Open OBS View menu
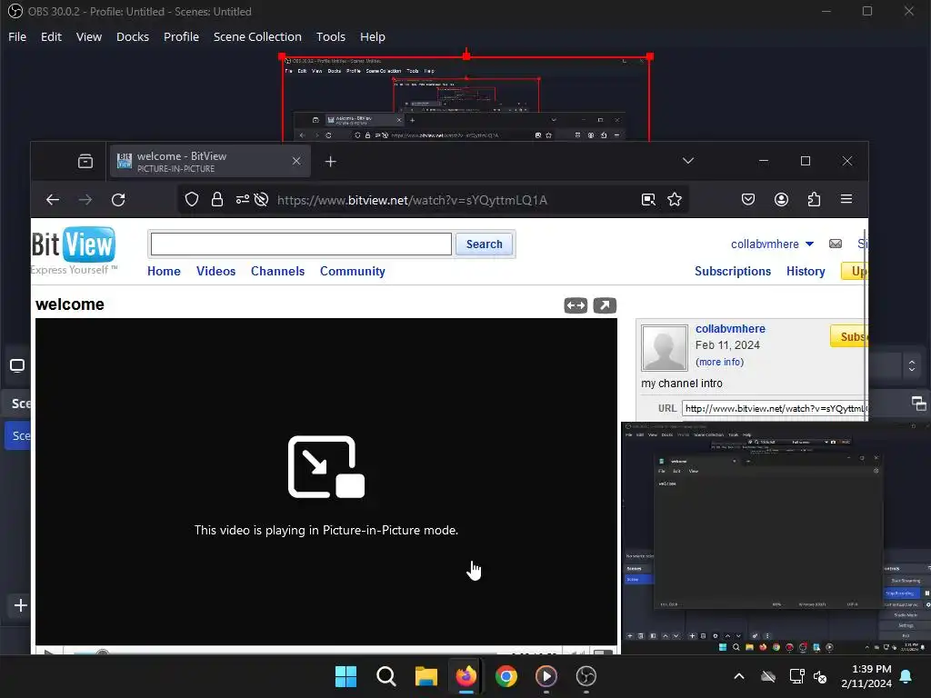The width and height of the screenshot is (931, 698). click(x=89, y=36)
